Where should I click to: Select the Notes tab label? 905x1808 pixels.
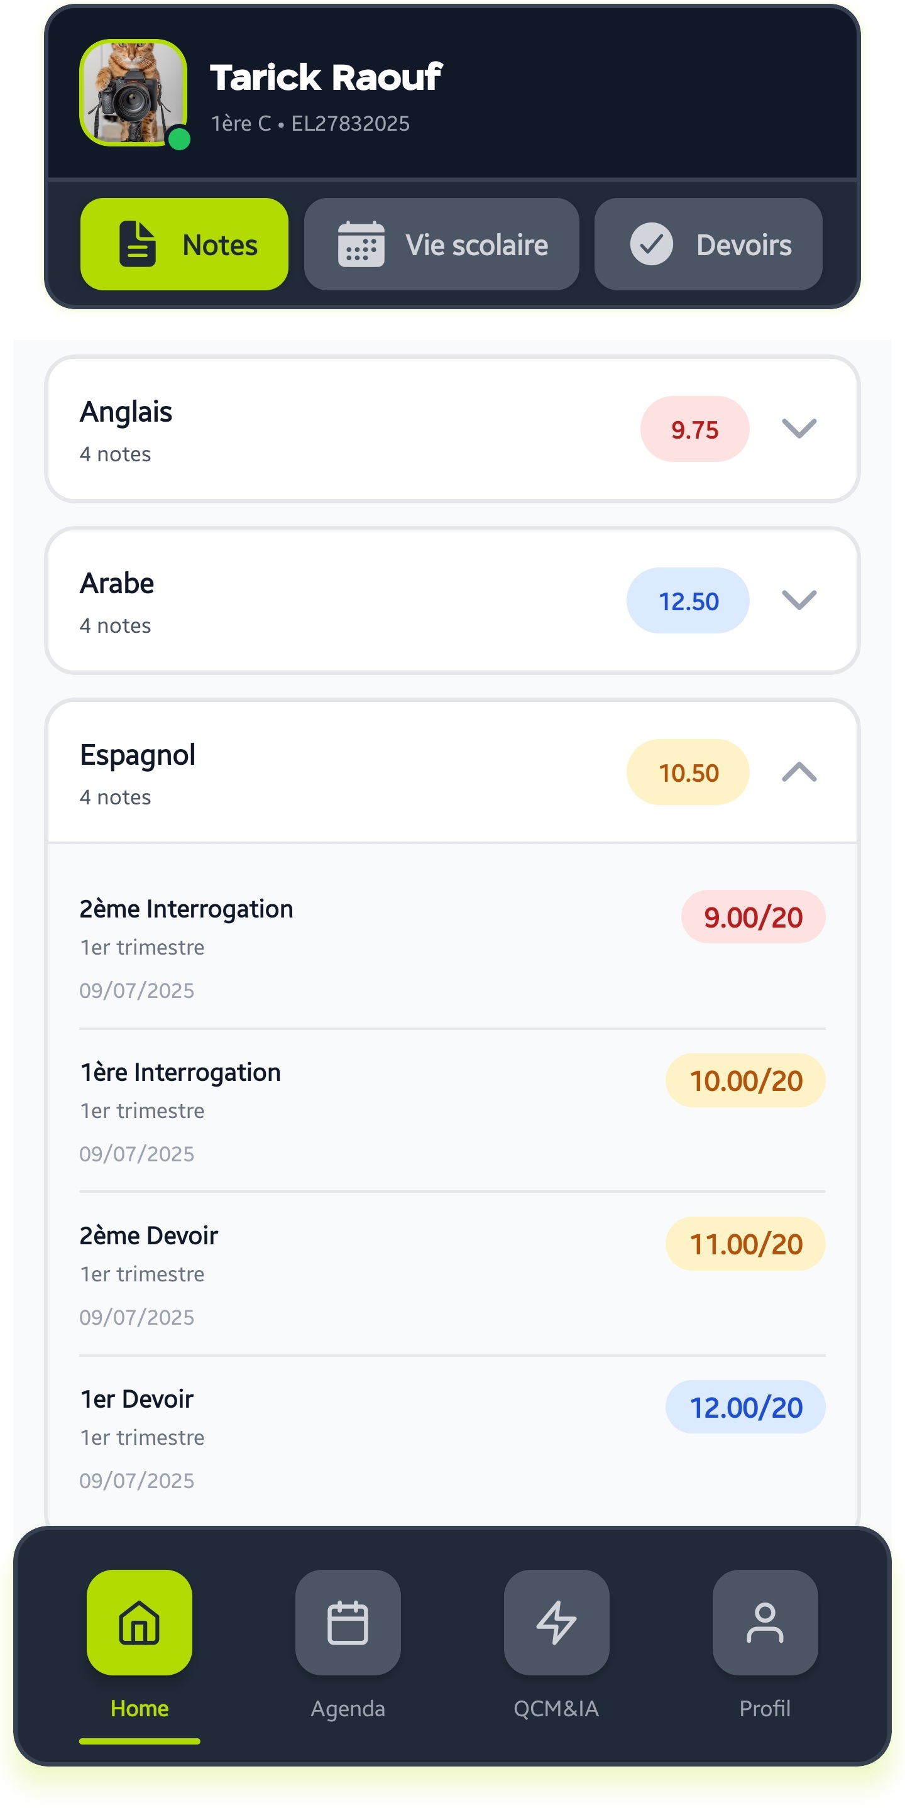[x=220, y=245]
